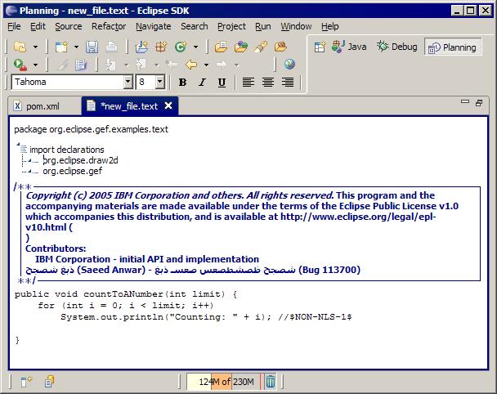
Task: Click bottom-left fast view icon with plus
Action: 27,381
